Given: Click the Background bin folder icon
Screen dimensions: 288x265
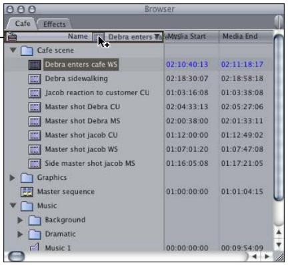Looking at the screenshot, I should 35,220.
